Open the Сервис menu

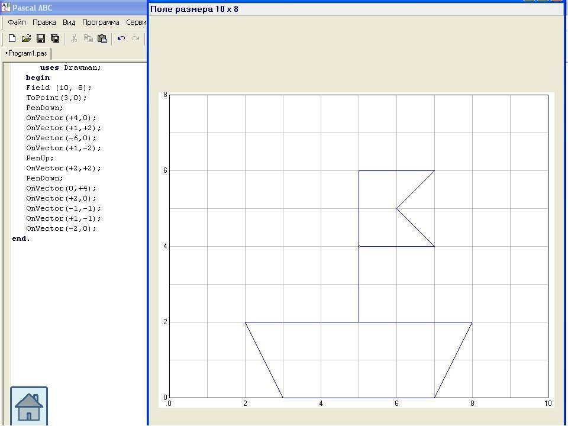136,22
